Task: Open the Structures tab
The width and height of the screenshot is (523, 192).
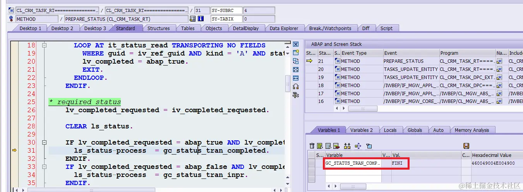Action: pyautogui.click(x=158, y=28)
